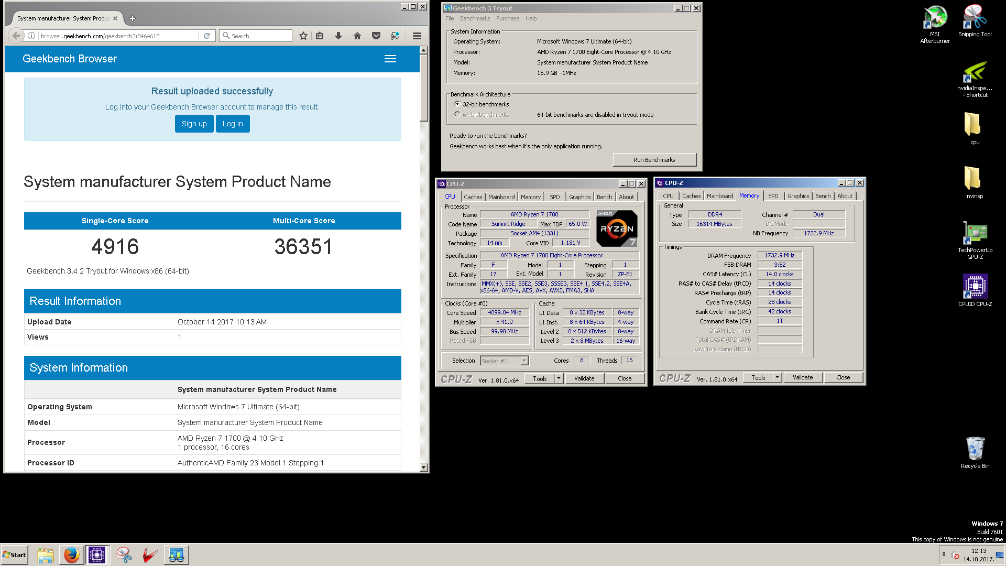Click the developer tools wrench icon in Firefox
The height and width of the screenshot is (566, 1006).
click(x=395, y=36)
